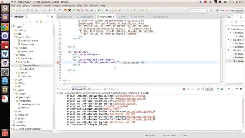Click the Collapse All icon in the Navigator toolbar

coord(37,22)
